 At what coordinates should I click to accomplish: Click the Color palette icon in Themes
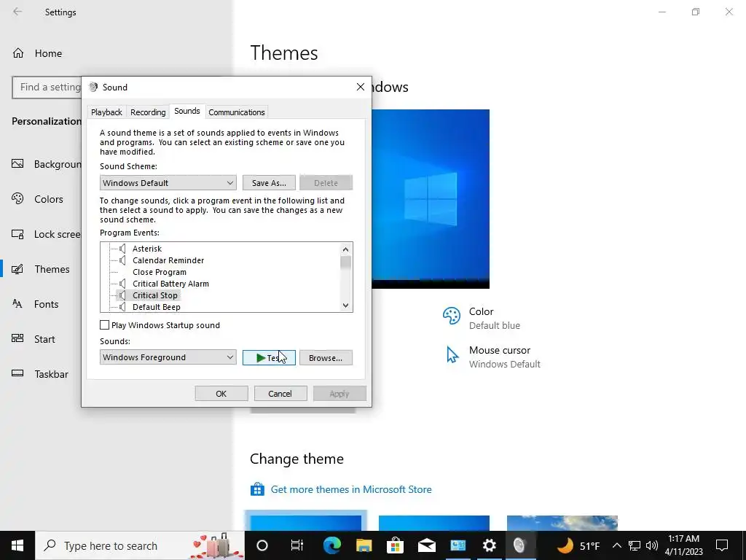coord(452,316)
